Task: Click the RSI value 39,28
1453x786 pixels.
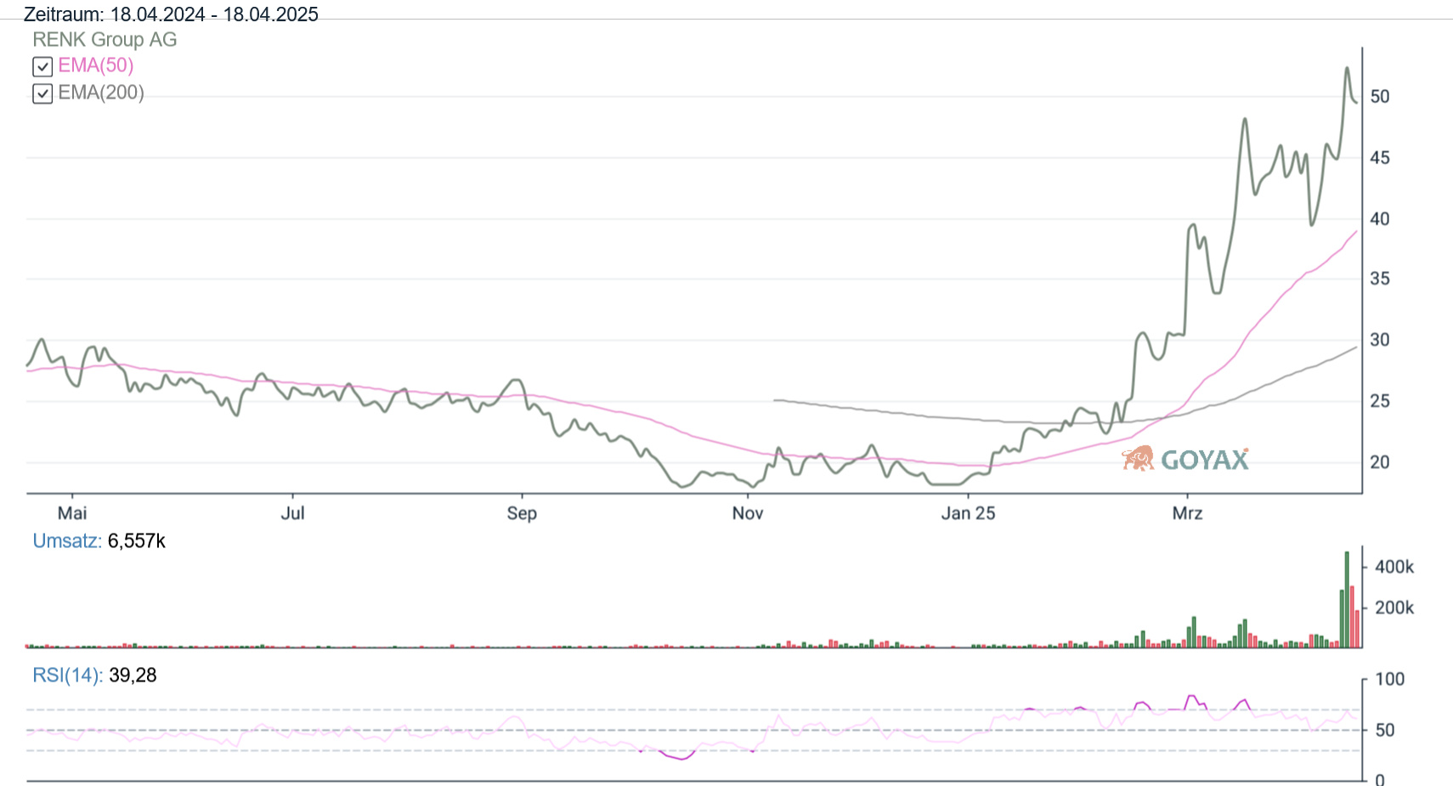Action: click(133, 676)
